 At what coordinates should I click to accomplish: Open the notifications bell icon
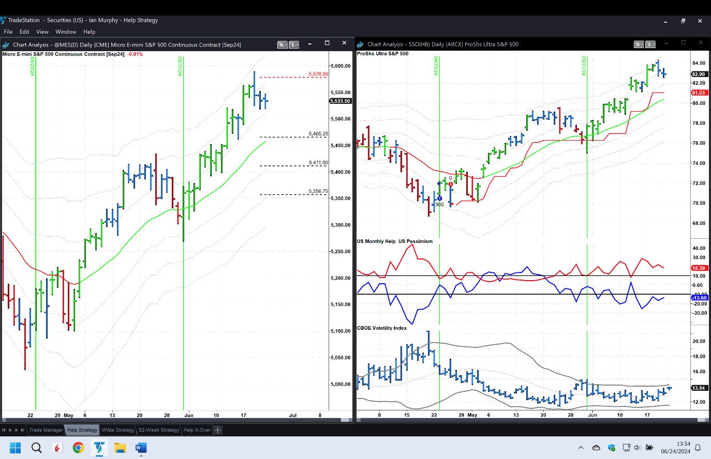coord(698,448)
